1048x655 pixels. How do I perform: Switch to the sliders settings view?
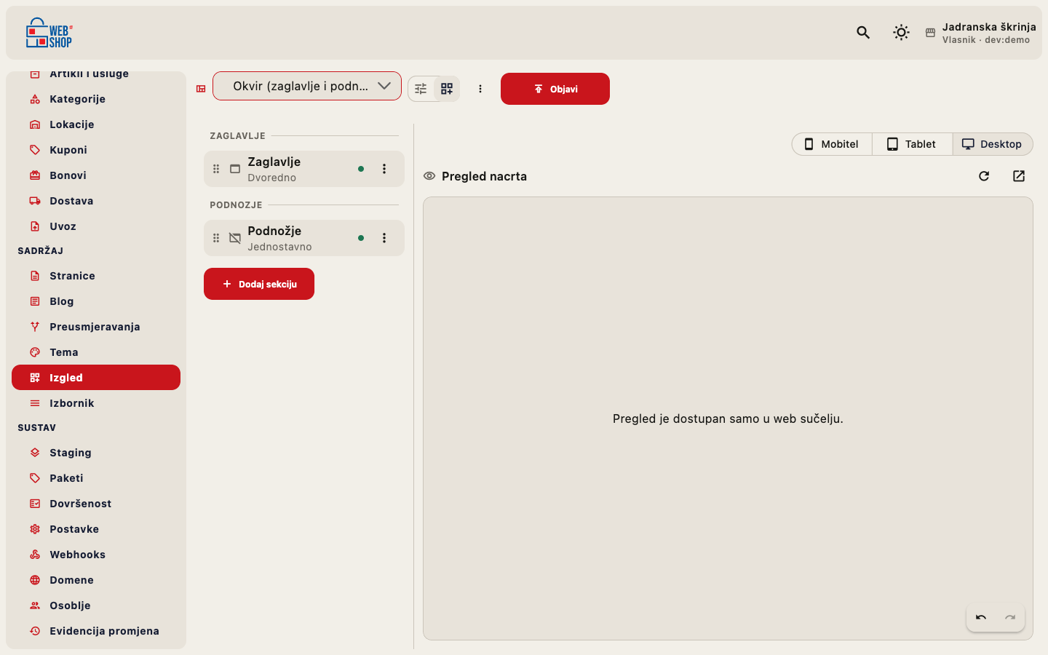(421, 89)
